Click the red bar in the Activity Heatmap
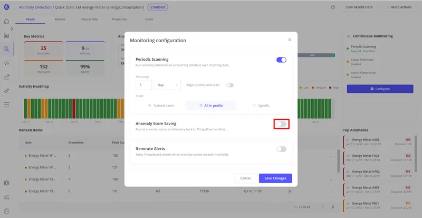Viewport: 422px width, 218px height. (x=74, y=109)
